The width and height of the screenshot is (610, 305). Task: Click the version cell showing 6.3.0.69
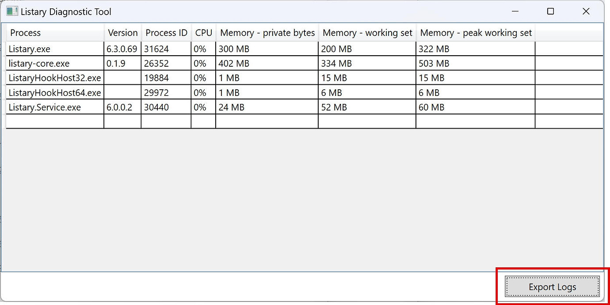pyautogui.click(x=122, y=49)
